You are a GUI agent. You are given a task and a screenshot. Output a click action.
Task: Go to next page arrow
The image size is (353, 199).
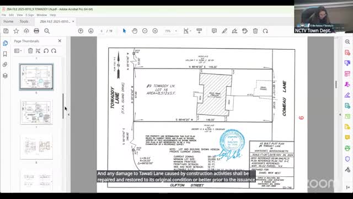pos(90,31)
